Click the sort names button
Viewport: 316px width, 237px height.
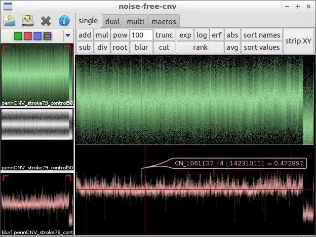coord(262,35)
